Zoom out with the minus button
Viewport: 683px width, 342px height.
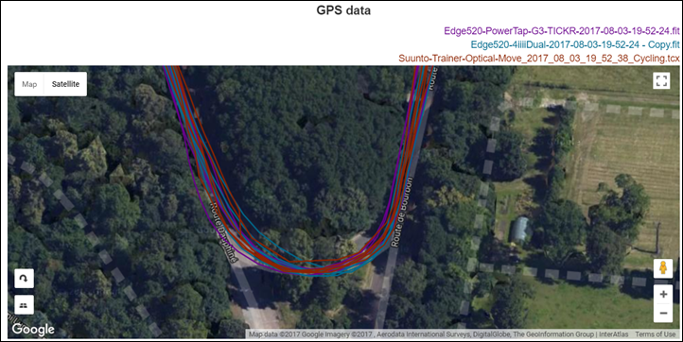click(x=663, y=314)
